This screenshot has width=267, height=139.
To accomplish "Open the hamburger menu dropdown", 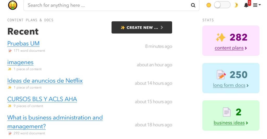I will tap(257, 5).
